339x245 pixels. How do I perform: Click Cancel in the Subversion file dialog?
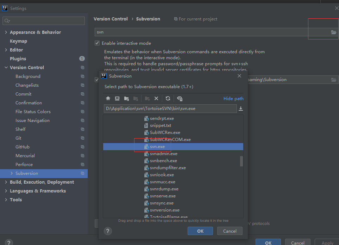point(230,231)
